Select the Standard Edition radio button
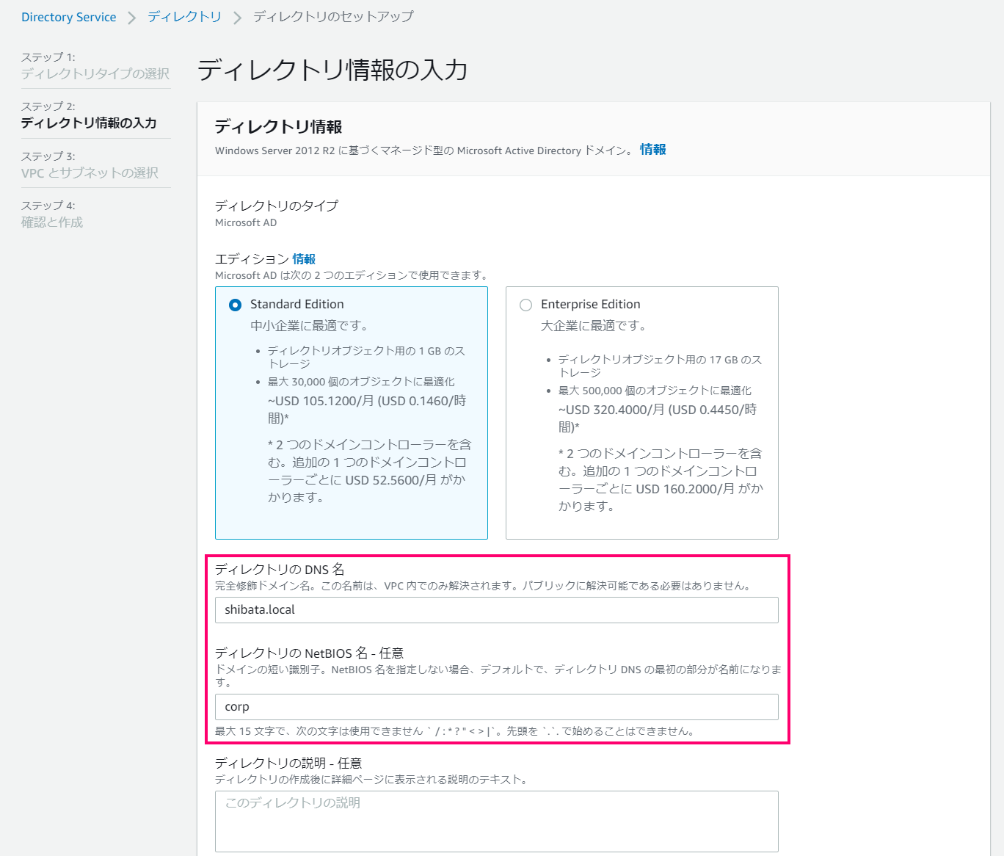 click(x=236, y=305)
